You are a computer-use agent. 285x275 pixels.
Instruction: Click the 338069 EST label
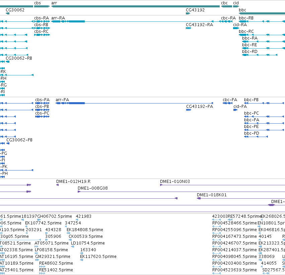click(x=267, y=257)
